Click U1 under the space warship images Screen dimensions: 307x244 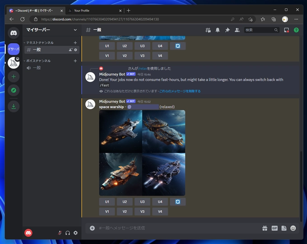[107, 202]
